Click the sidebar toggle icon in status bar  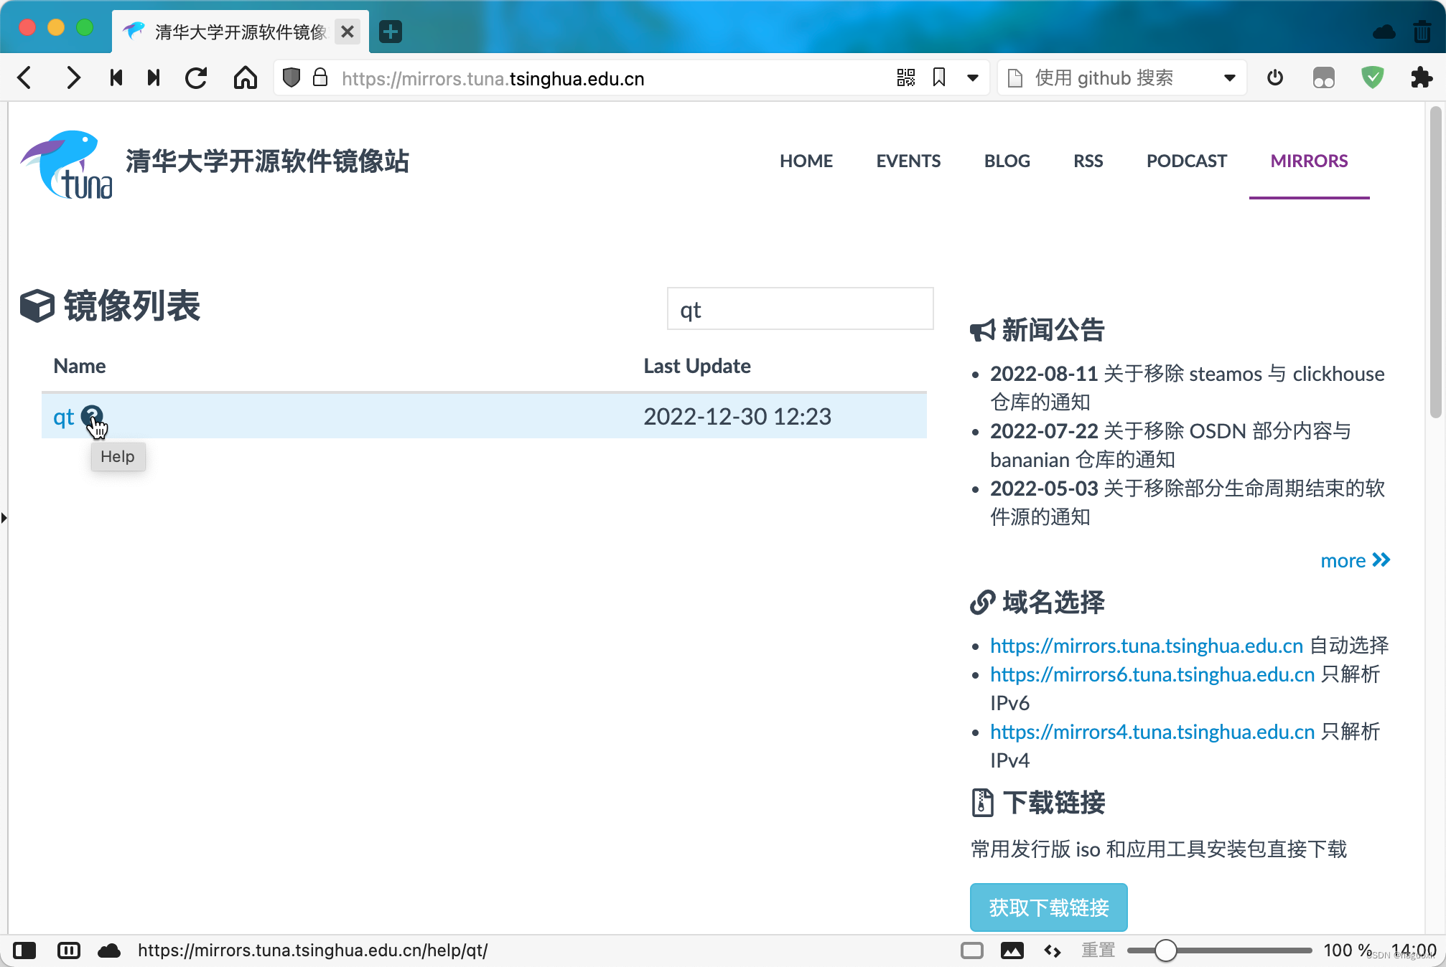coord(25,951)
